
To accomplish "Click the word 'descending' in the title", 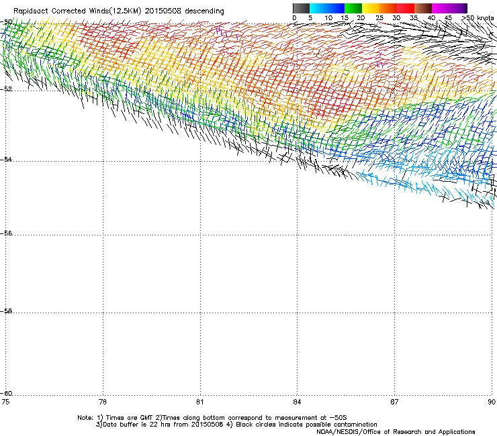I will point(204,11).
